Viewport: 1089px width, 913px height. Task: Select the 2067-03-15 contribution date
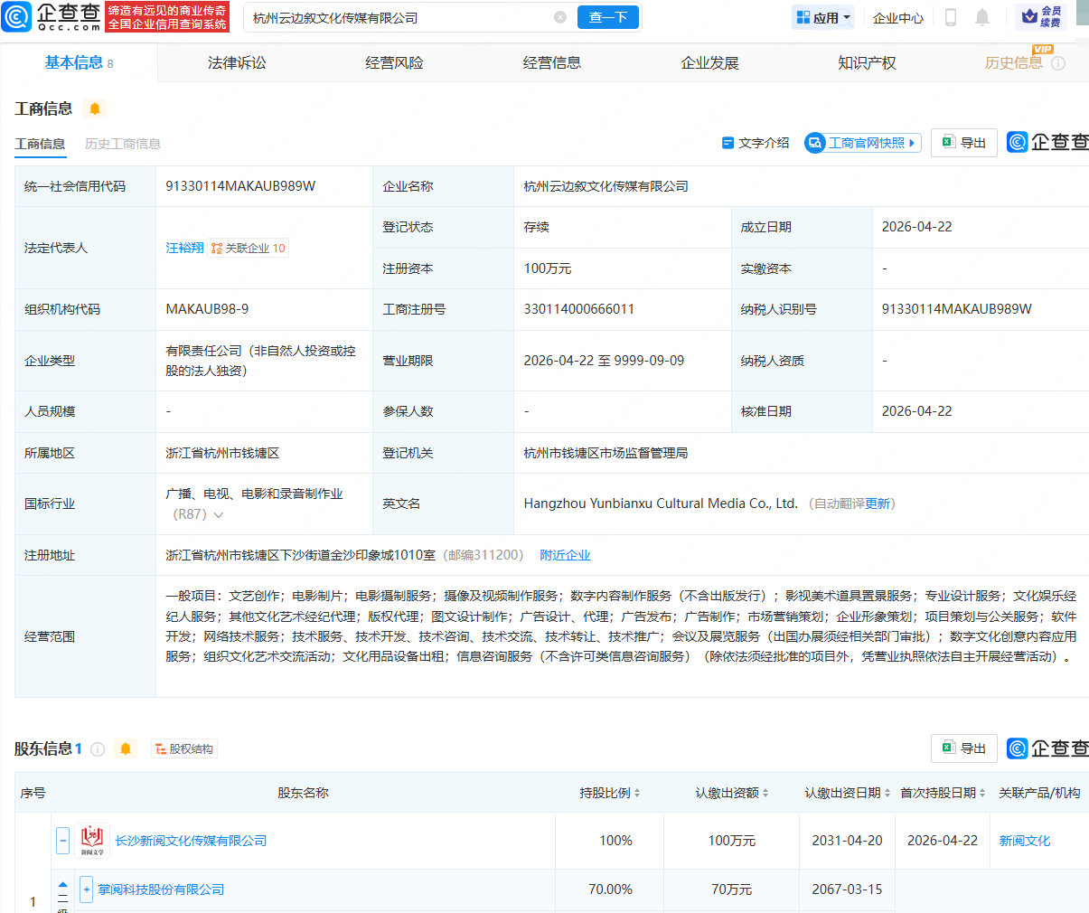(847, 889)
